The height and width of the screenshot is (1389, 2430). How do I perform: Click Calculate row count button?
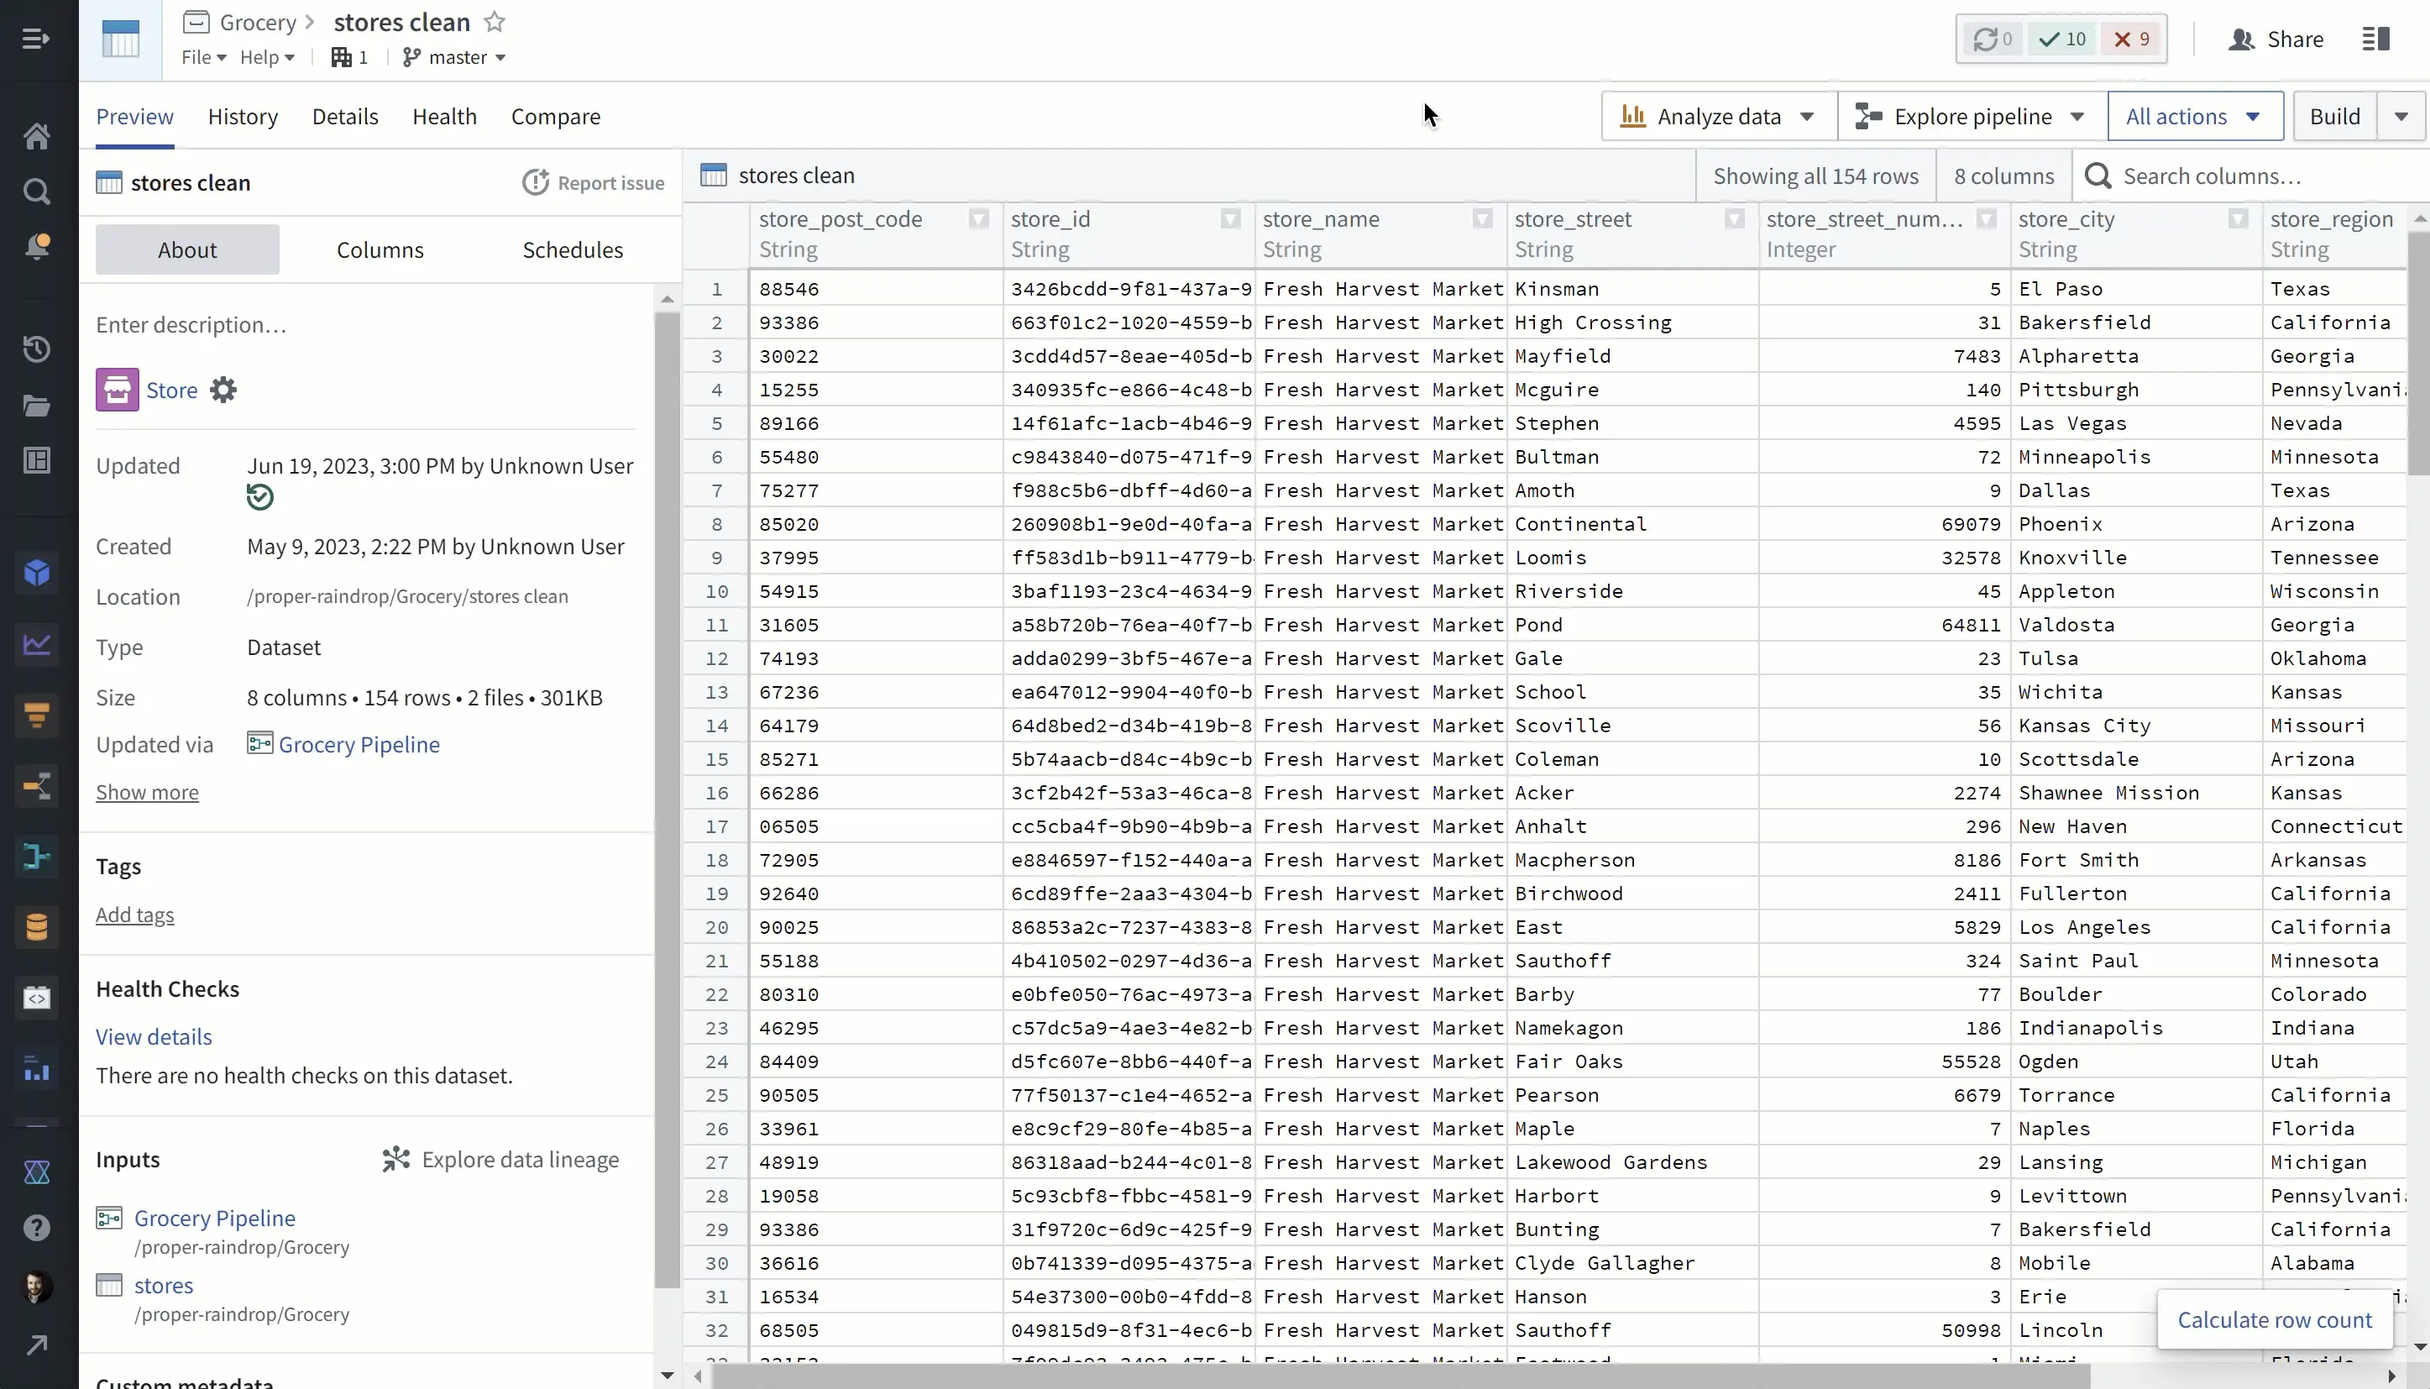2275,1319
